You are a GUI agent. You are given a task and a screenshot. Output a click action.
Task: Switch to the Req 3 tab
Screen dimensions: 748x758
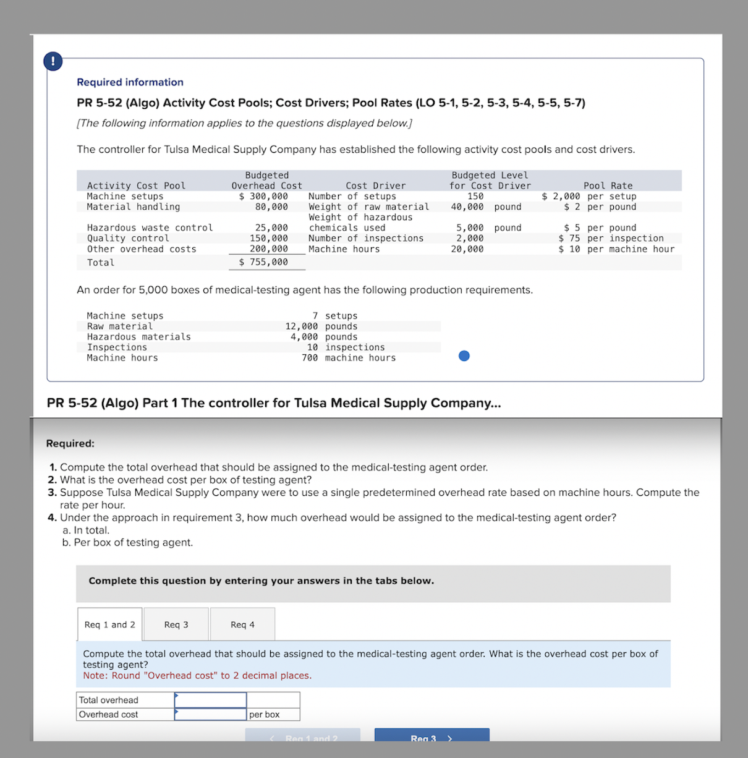(x=176, y=624)
